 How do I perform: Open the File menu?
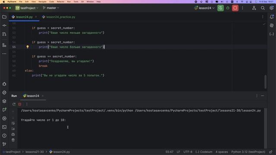tap(21, 2)
